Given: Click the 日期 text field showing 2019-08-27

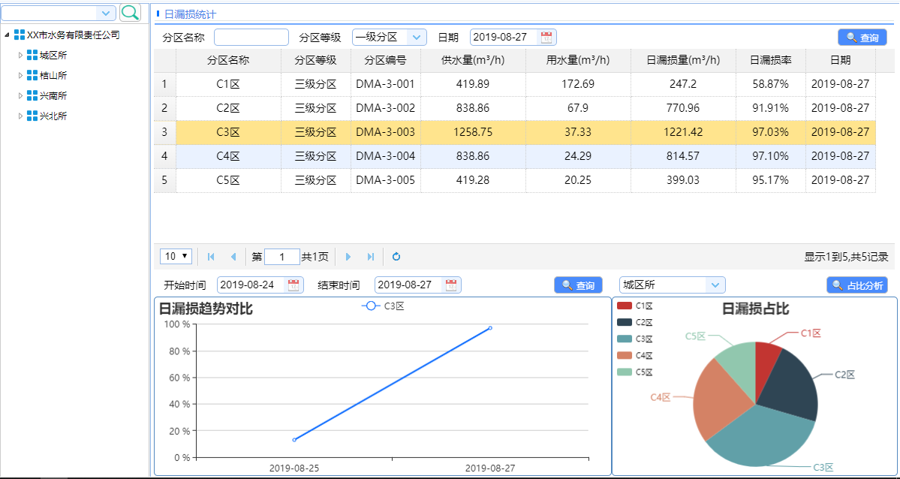Looking at the screenshot, I should pos(504,38).
